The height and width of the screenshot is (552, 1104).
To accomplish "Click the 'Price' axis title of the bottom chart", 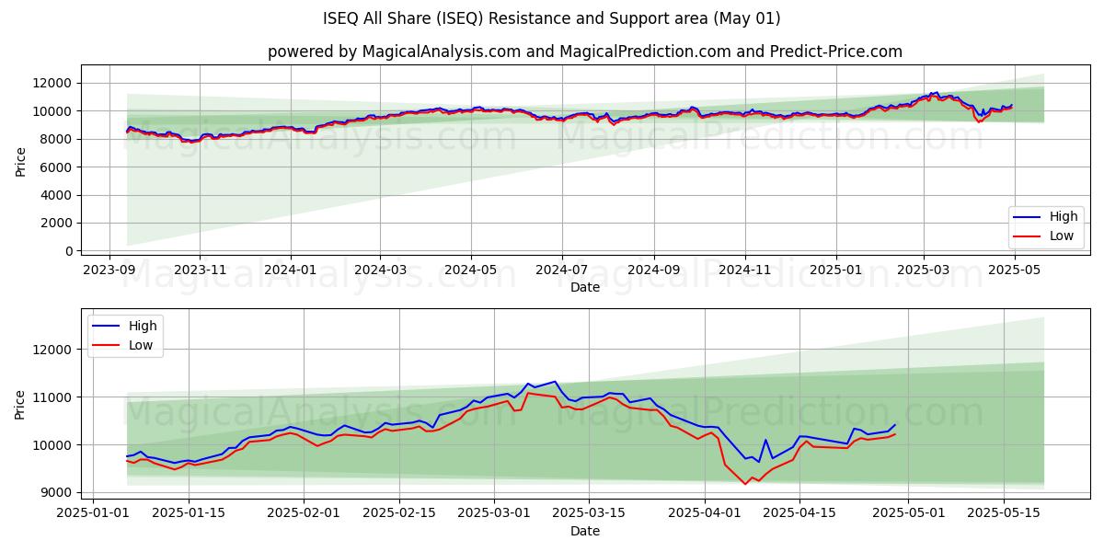I will [20, 405].
